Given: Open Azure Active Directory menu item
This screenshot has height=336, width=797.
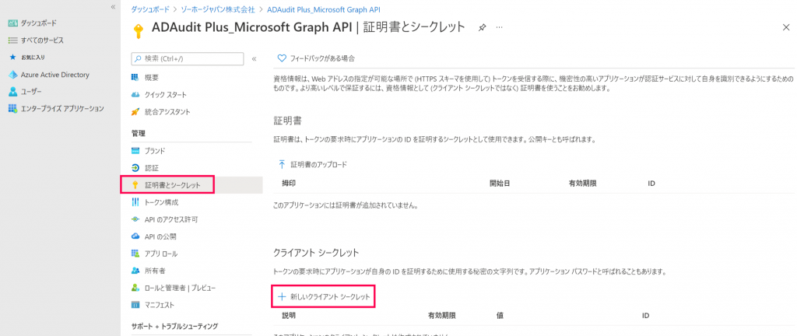Looking at the screenshot, I should 55,75.
